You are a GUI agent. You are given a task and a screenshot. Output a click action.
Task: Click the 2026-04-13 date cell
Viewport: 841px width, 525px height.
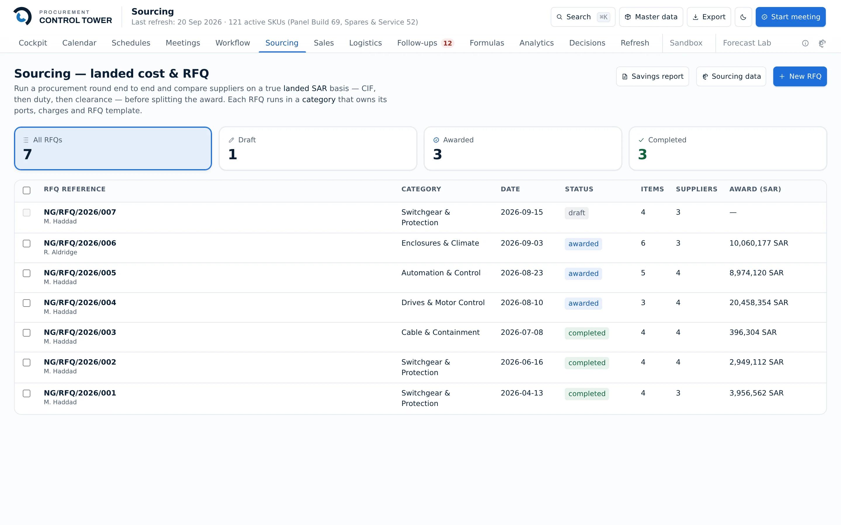pos(522,393)
